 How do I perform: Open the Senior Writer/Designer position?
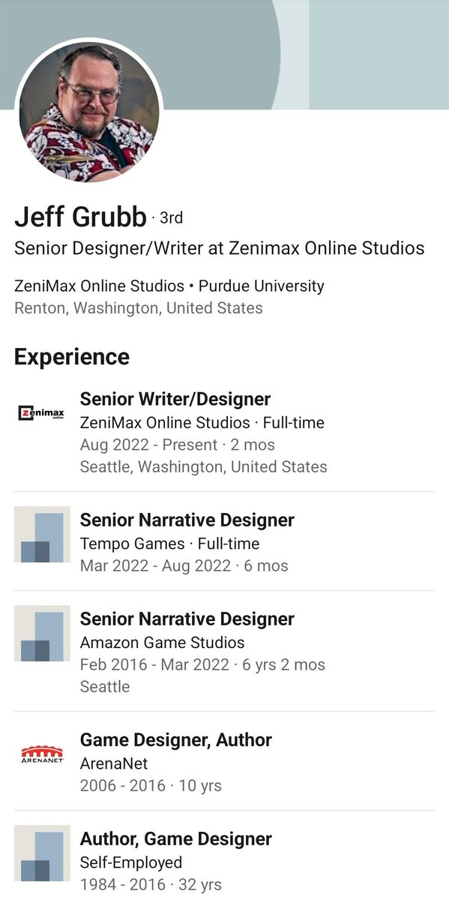[175, 399]
